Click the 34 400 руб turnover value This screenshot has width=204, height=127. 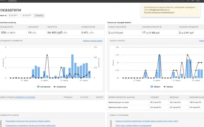click(x=55, y=33)
